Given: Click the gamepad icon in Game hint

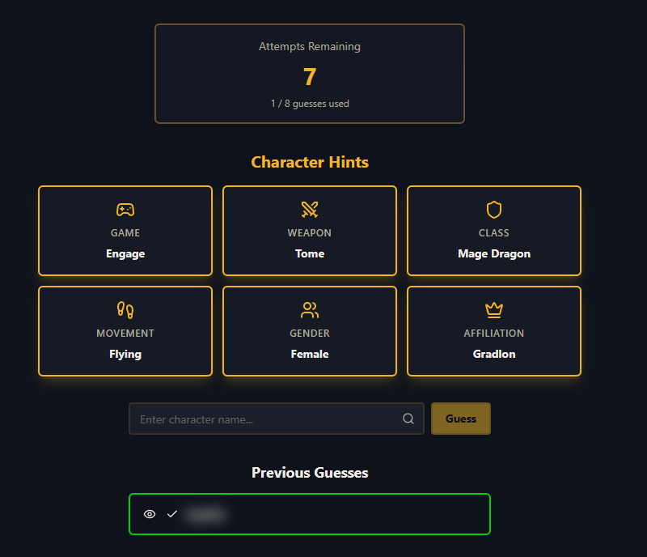Looking at the screenshot, I should coord(125,210).
